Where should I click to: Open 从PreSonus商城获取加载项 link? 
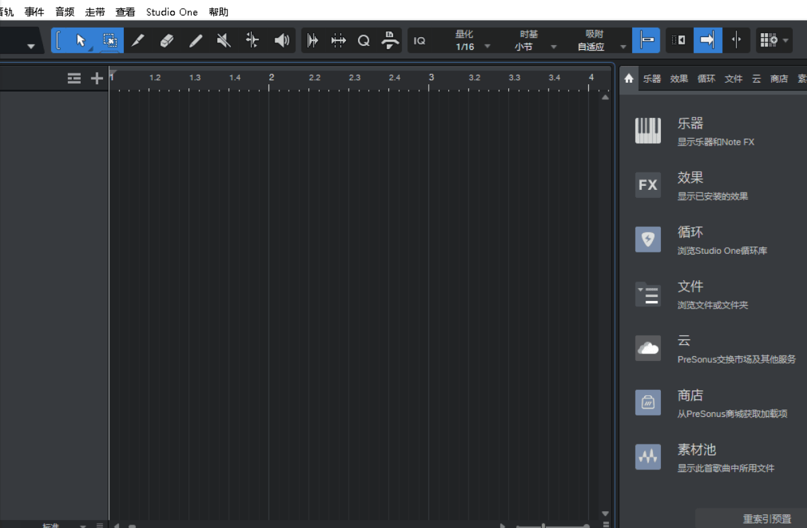tap(732, 414)
